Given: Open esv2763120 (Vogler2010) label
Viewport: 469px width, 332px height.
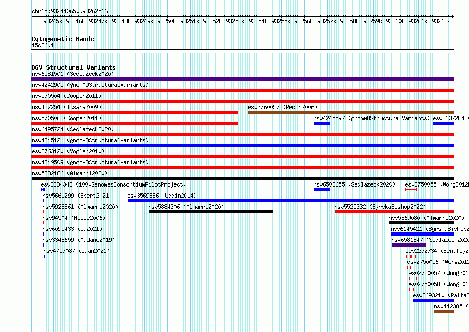Looking at the screenshot, I should pyautogui.click(x=68, y=151).
